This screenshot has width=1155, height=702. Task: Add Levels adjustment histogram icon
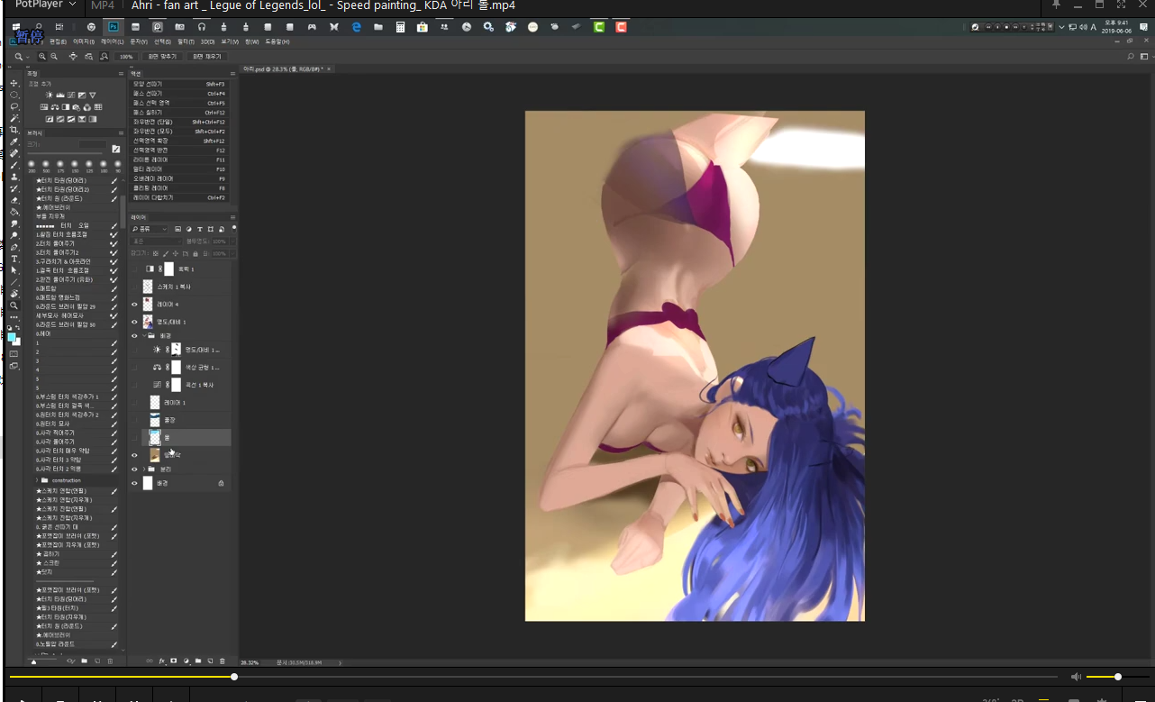[x=60, y=95]
